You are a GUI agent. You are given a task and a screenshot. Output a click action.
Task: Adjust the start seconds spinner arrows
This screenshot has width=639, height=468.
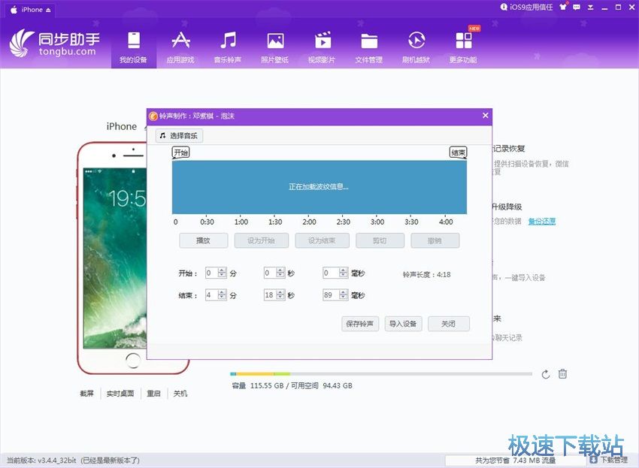click(280, 273)
